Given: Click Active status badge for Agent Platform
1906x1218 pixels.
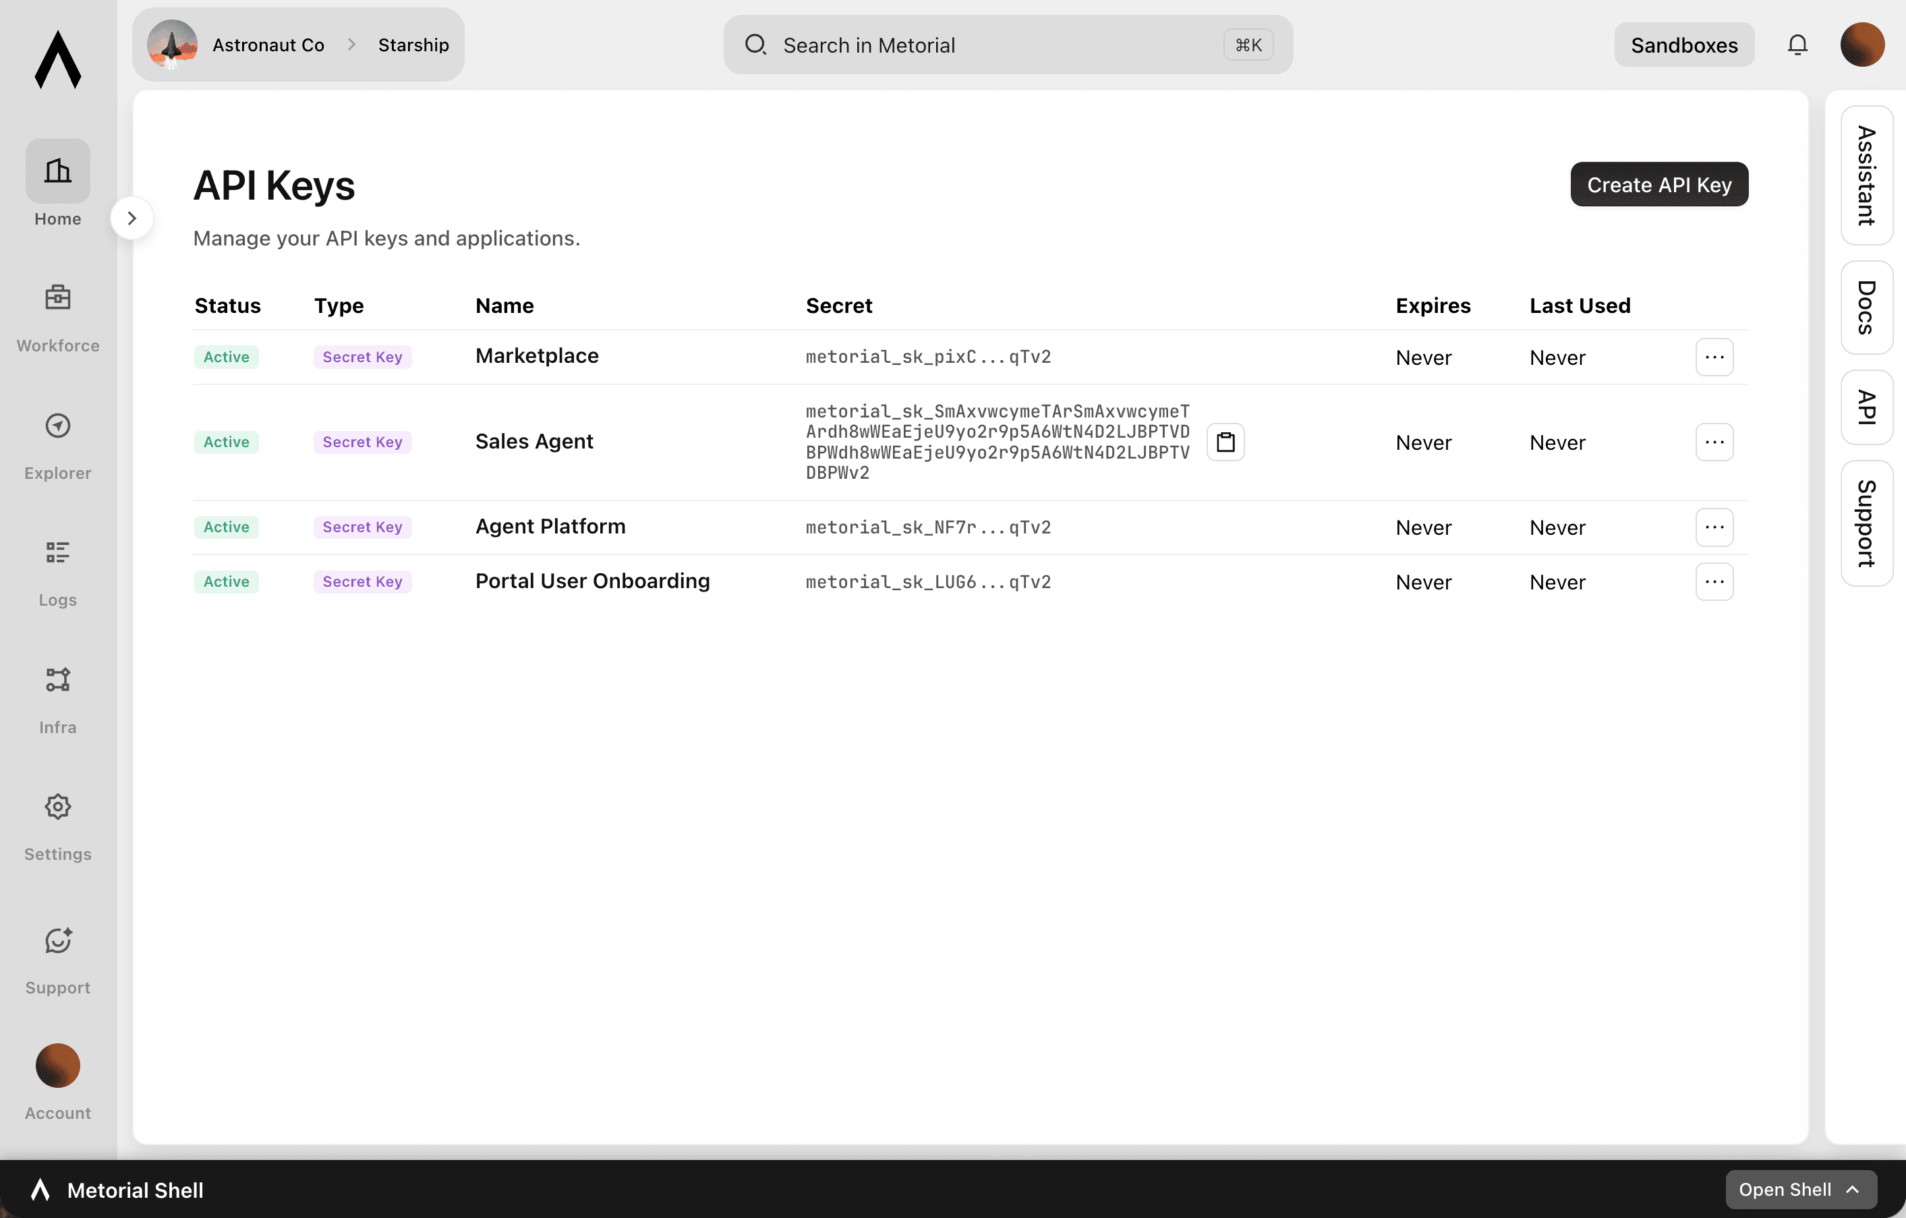Looking at the screenshot, I should (x=227, y=527).
